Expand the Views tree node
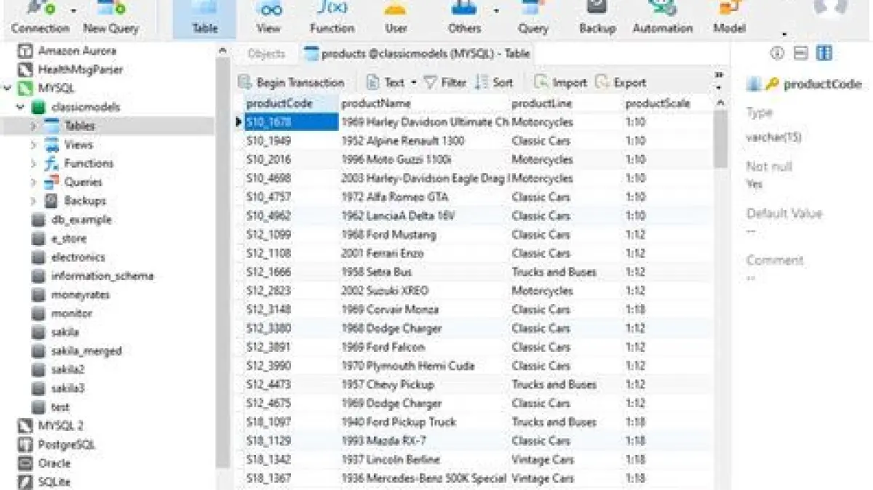Screen dimensions: 873x490 [x=33, y=145]
